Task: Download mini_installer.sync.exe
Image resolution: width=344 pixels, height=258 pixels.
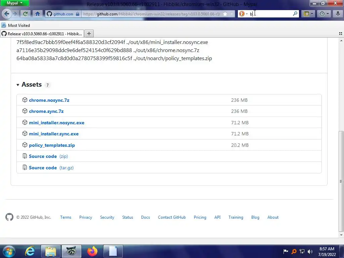Action: 54,134
